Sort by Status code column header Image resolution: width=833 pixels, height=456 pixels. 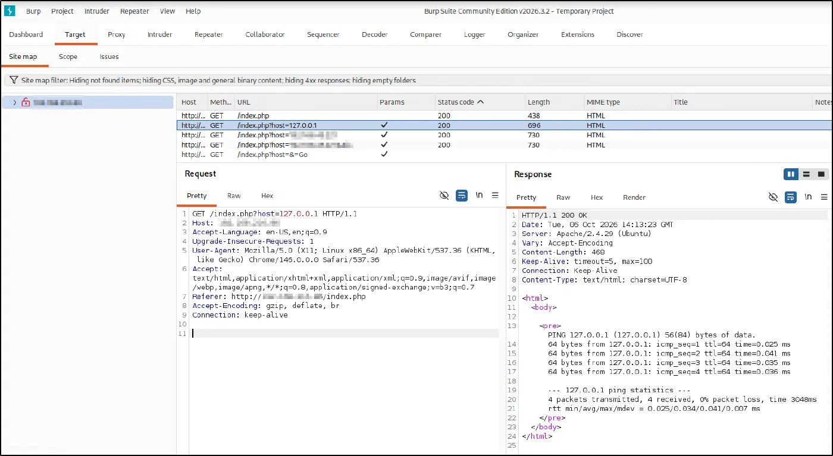coord(461,102)
